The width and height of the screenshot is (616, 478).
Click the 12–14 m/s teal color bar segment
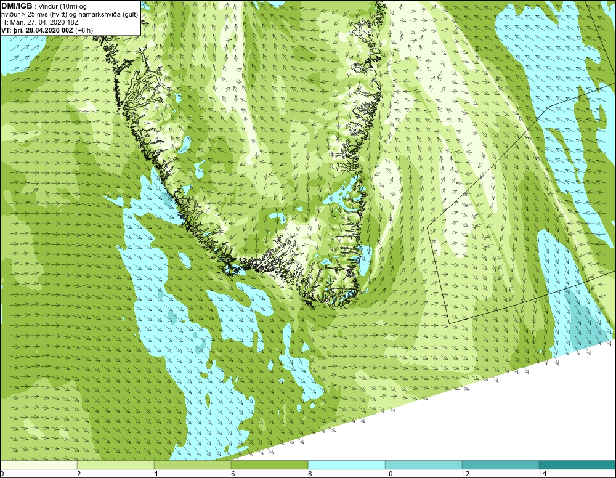(x=500, y=465)
